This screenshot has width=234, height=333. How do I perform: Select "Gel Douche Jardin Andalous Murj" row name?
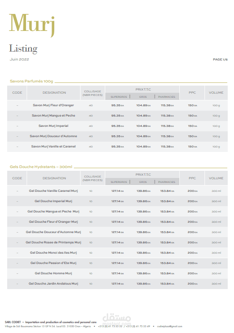[53, 284]
